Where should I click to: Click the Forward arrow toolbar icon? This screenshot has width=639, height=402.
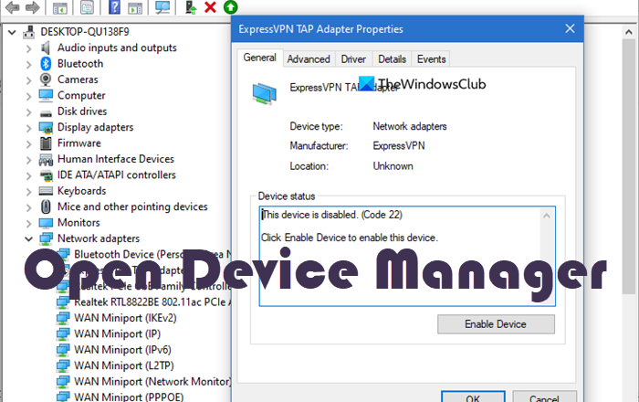pyautogui.click(x=33, y=7)
